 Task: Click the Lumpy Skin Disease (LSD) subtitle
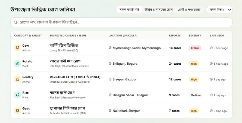(64, 51)
